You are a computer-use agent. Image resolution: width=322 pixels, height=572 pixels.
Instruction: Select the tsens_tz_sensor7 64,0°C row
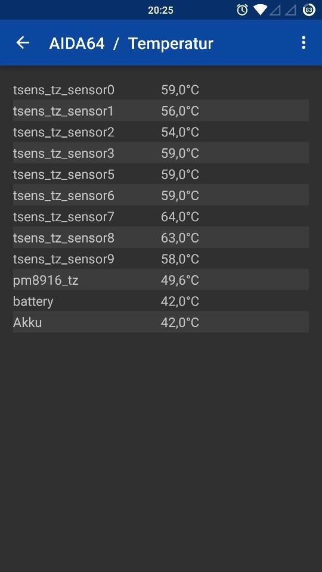pos(161,216)
